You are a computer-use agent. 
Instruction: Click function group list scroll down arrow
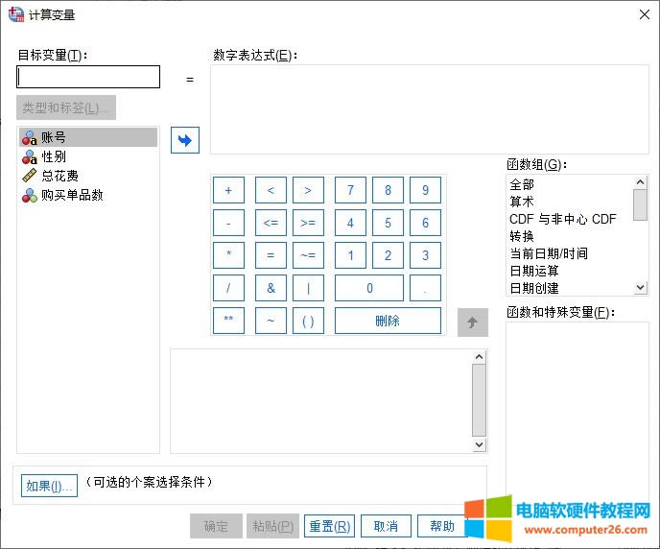(x=640, y=288)
